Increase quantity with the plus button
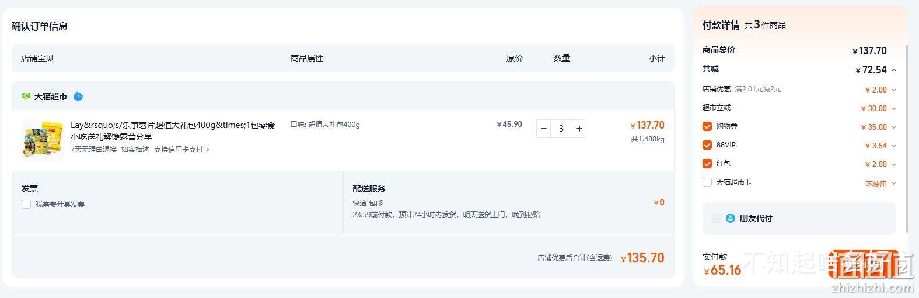Image resolution: width=919 pixels, height=298 pixels. point(579,129)
